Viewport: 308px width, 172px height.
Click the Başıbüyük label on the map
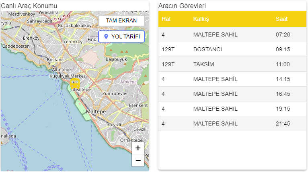pyautogui.click(x=116, y=59)
